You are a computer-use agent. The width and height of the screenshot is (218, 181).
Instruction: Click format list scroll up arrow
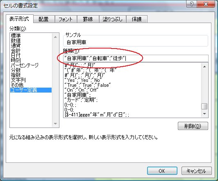pyautogui.click(x=204, y=67)
